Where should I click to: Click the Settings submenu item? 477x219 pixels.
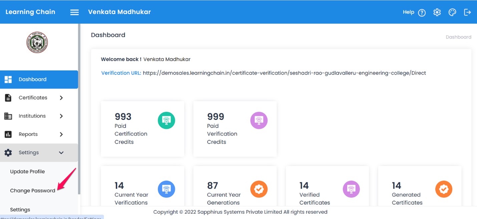click(20, 210)
